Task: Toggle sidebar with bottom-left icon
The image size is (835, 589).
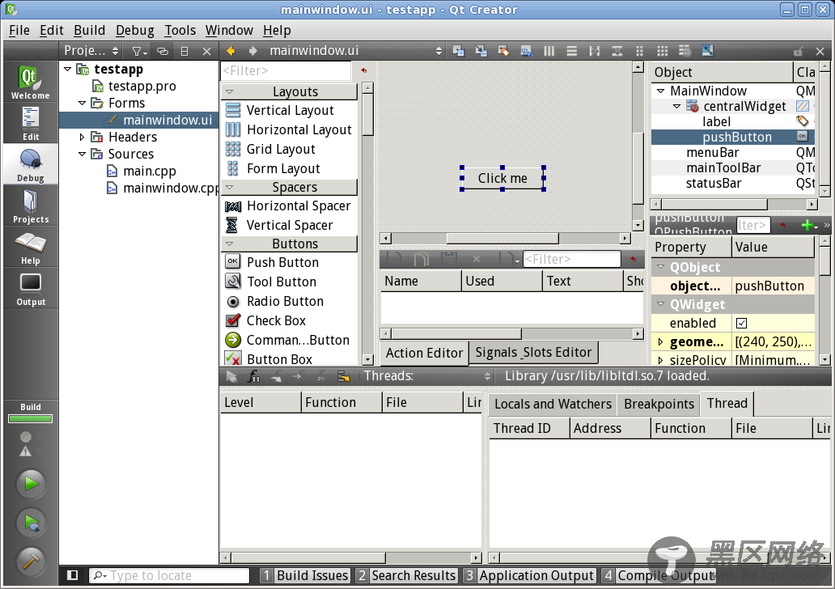Action: (73, 575)
